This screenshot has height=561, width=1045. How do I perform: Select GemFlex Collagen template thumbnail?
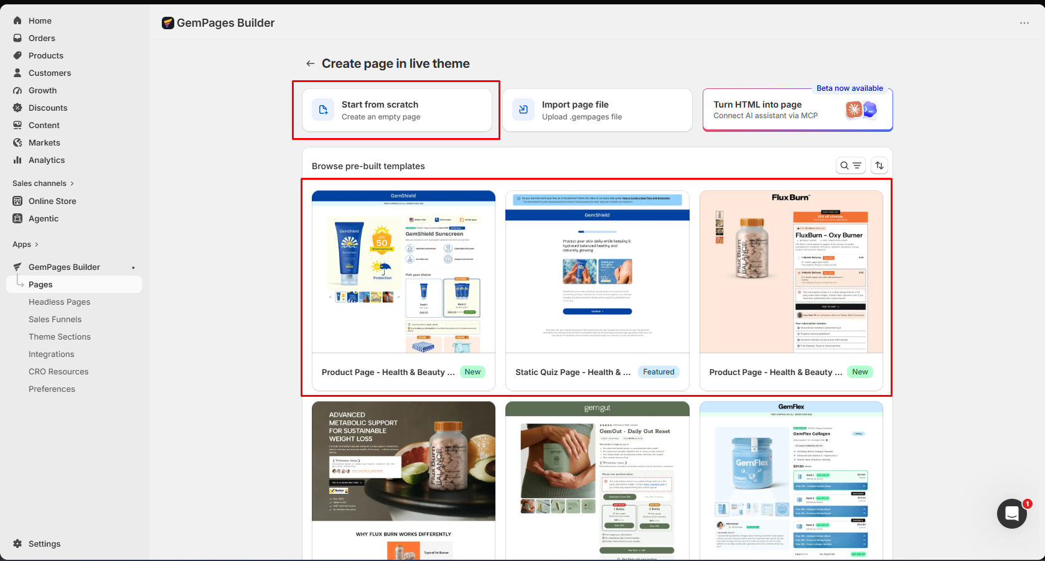point(791,481)
